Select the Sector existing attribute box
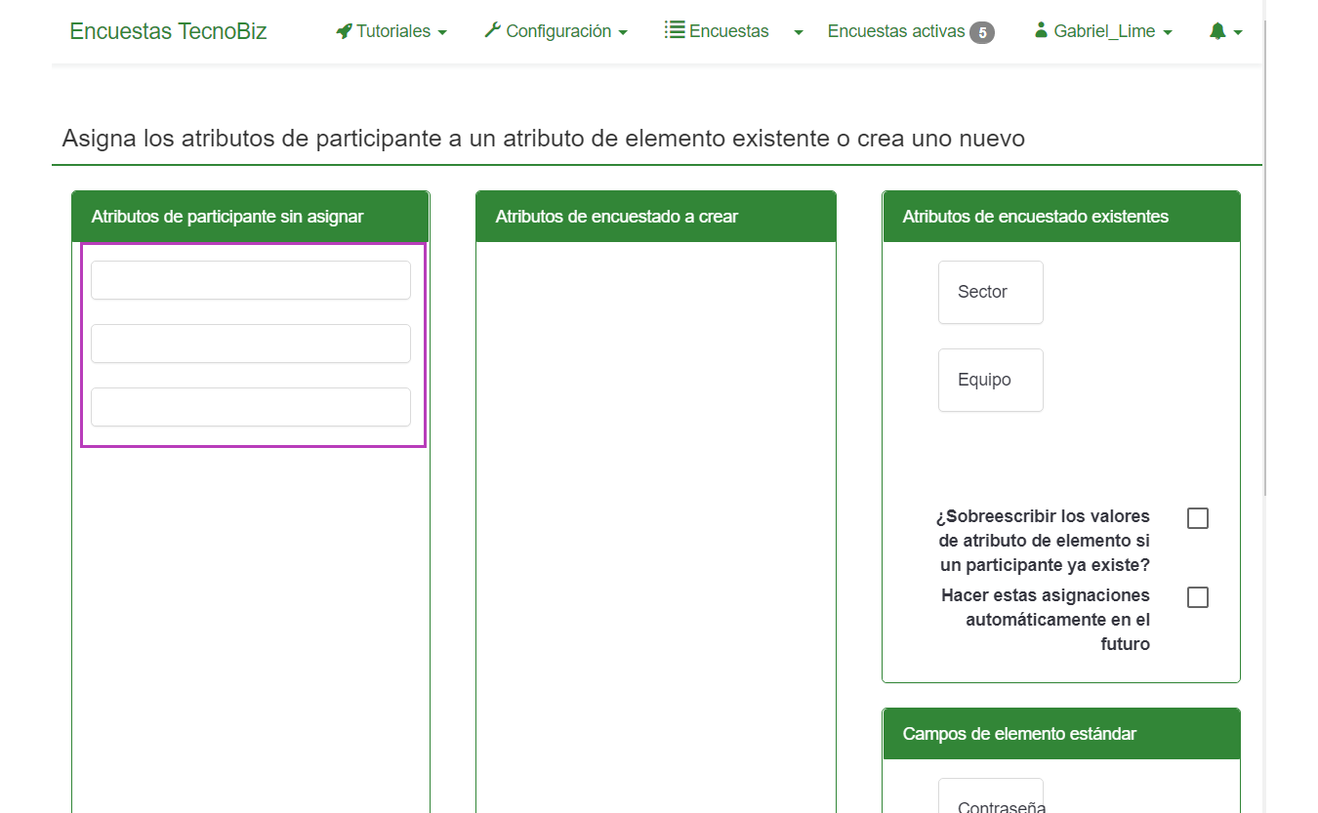 click(990, 292)
